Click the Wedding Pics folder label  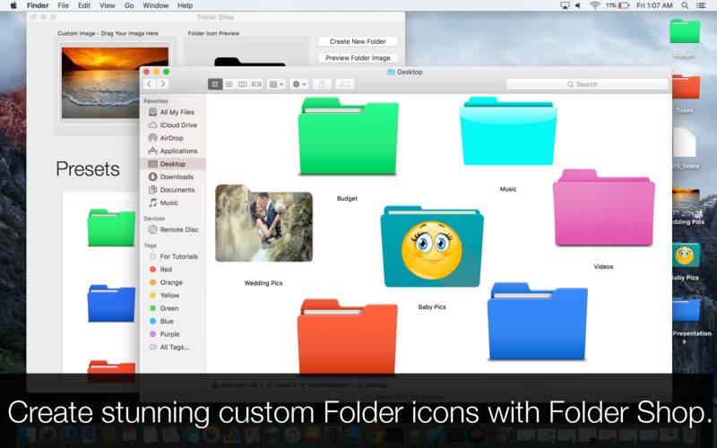pos(263,283)
